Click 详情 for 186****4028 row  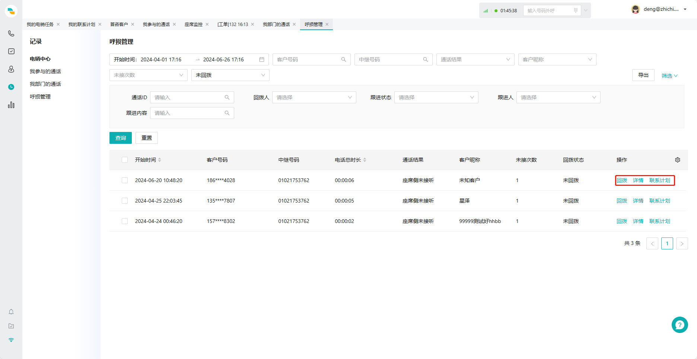[x=638, y=180]
